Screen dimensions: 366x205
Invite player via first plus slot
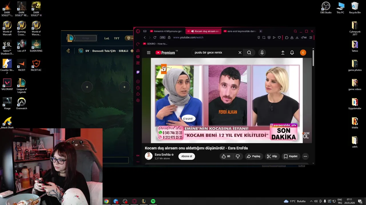pyautogui.click(x=87, y=87)
